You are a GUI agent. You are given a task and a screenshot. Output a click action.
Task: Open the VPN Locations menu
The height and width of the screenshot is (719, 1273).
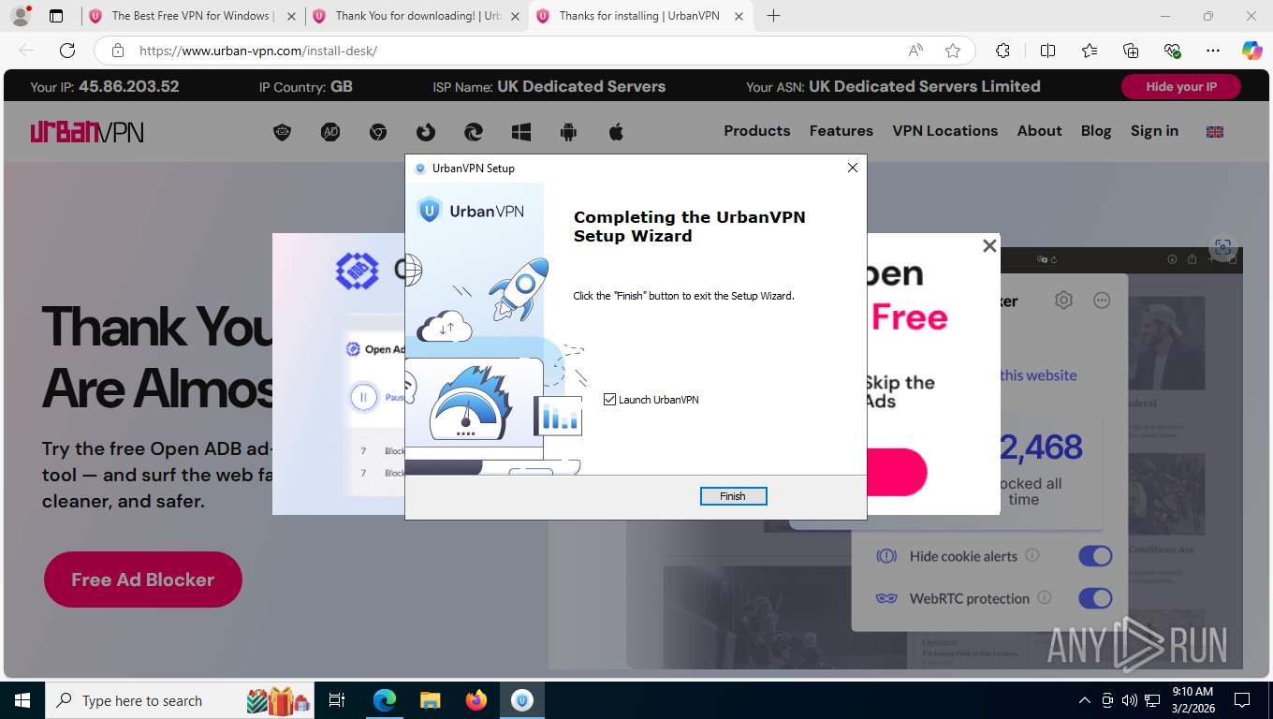(944, 131)
